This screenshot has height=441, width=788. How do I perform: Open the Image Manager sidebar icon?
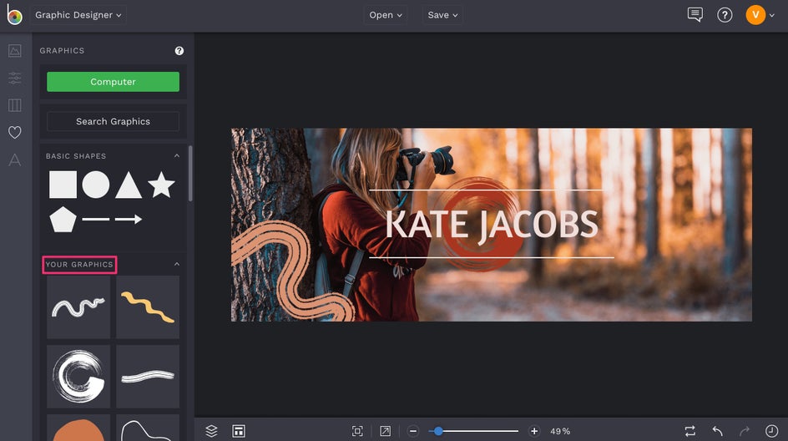pyautogui.click(x=14, y=51)
